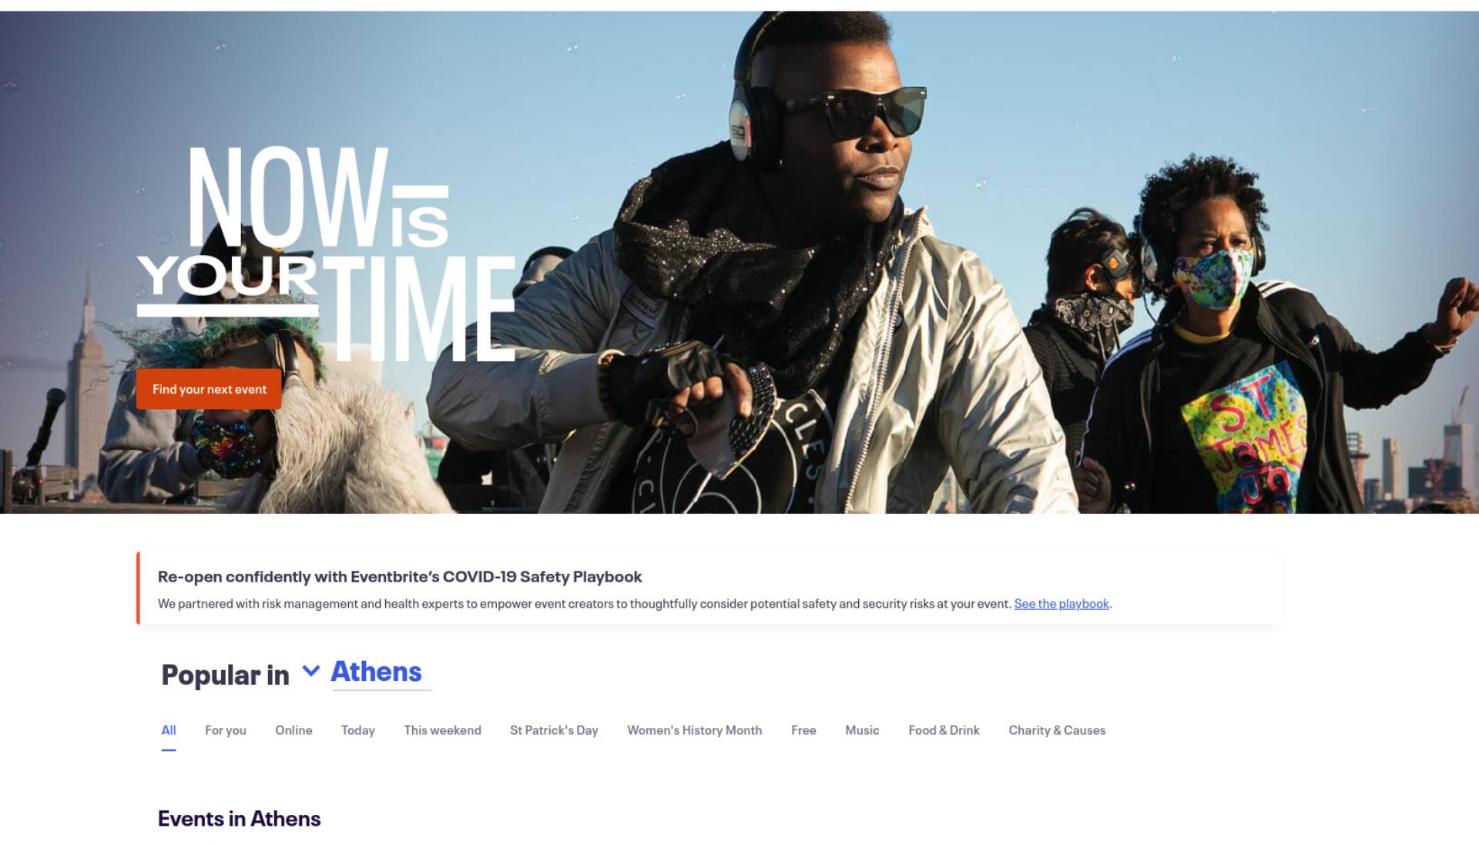Image resolution: width=1479 pixels, height=845 pixels.
Task: Edit the Athens location field
Action: click(x=381, y=672)
